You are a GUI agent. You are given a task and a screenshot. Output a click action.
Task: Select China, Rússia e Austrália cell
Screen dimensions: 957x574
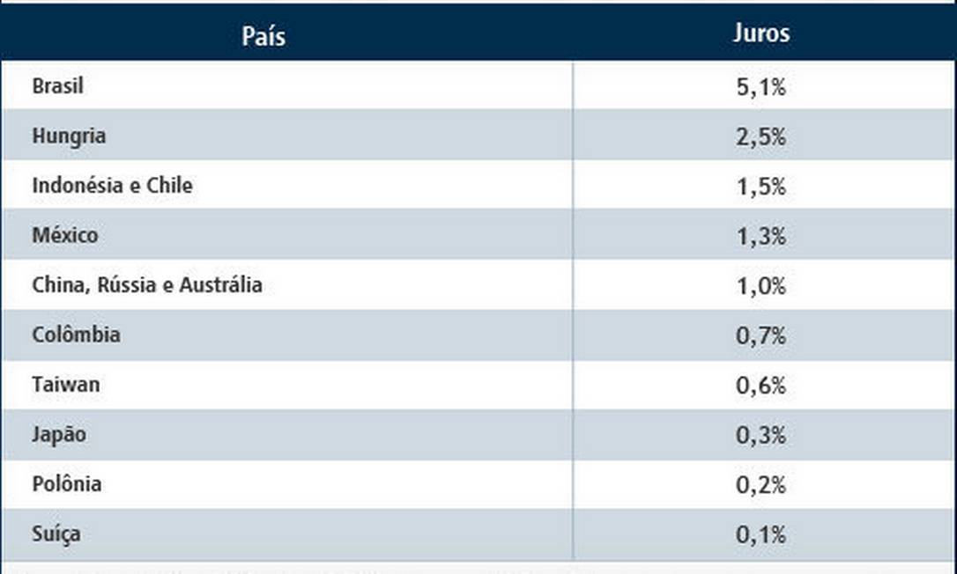point(147,285)
